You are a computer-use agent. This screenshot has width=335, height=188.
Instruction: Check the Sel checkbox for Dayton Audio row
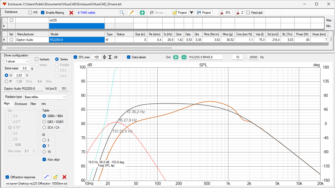click(x=11, y=40)
